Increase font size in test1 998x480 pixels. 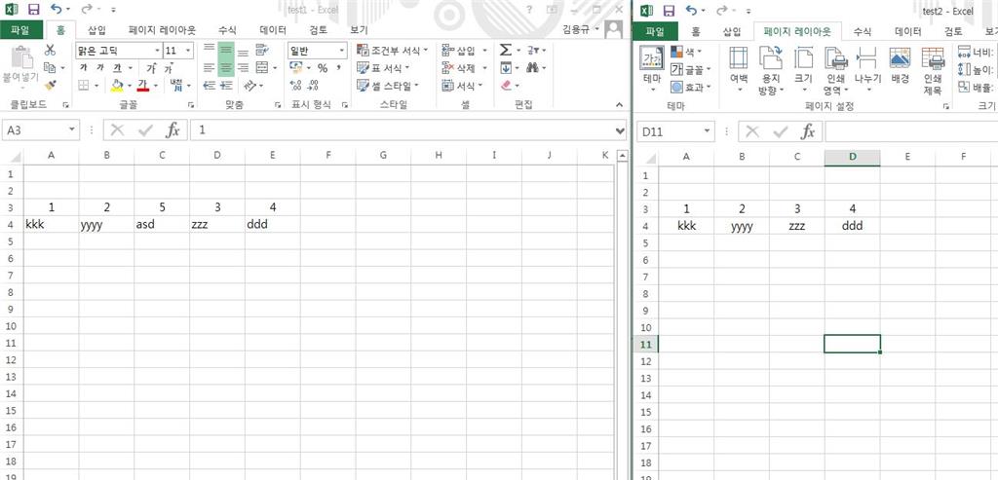151,68
